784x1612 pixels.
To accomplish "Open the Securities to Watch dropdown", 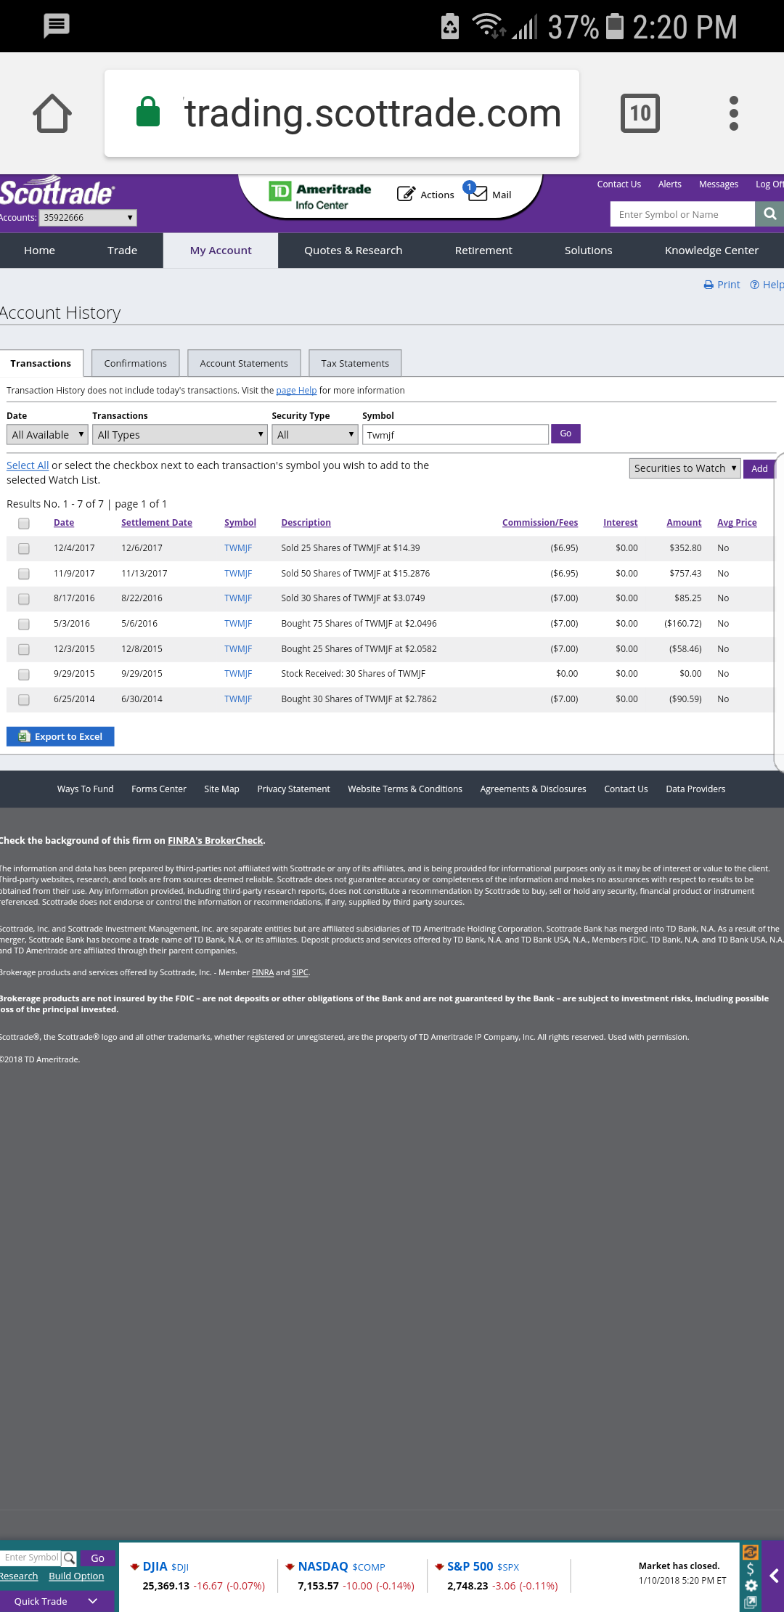I will coord(685,468).
